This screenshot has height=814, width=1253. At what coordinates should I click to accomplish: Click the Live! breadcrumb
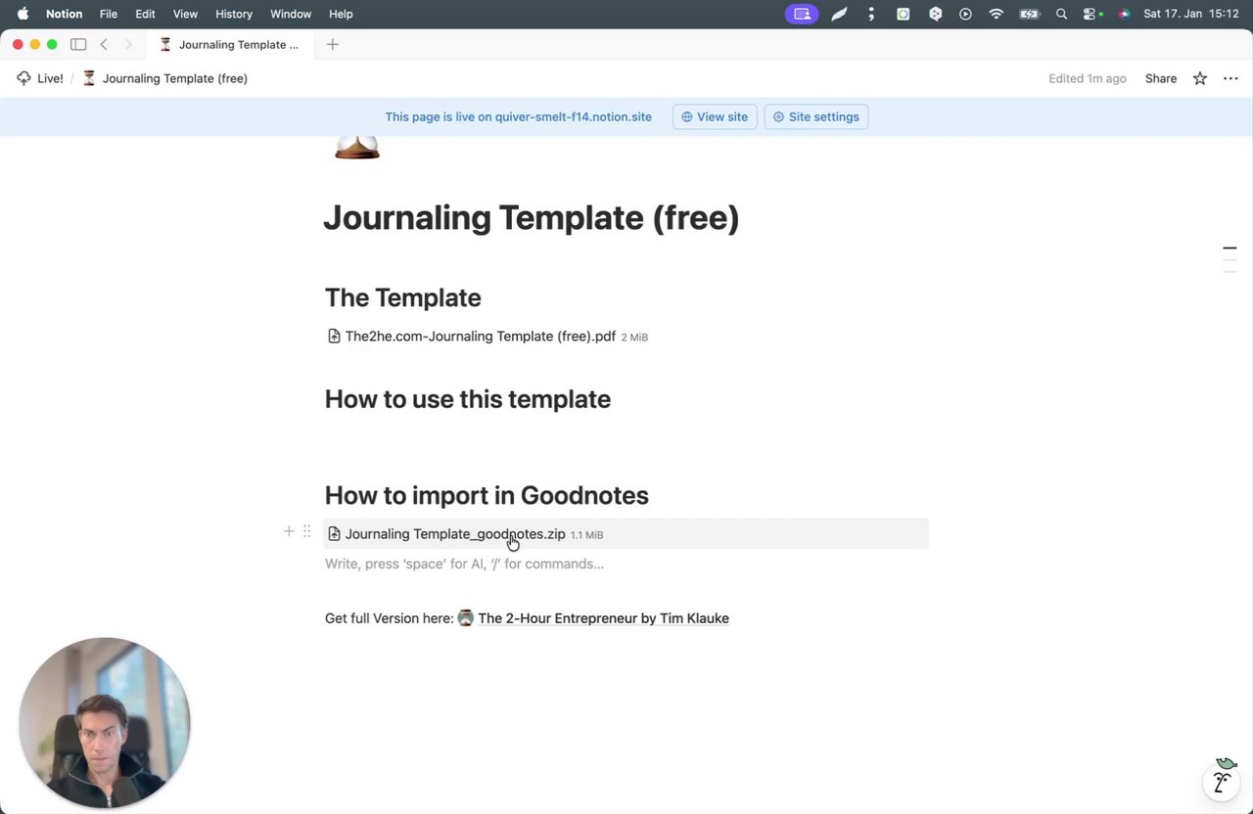coord(50,78)
